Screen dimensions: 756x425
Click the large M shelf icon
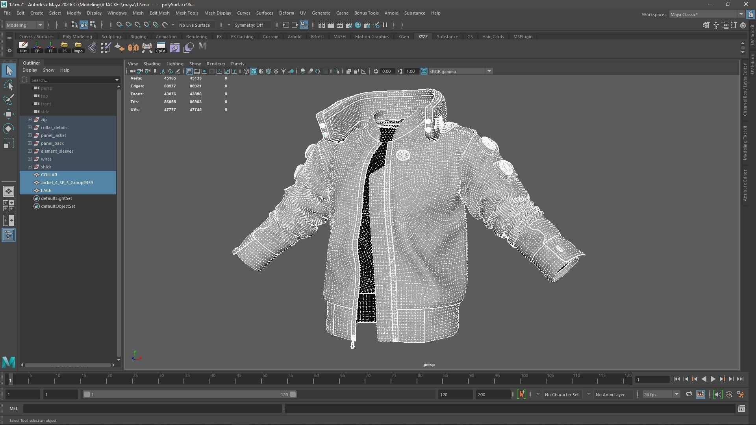click(202, 46)
